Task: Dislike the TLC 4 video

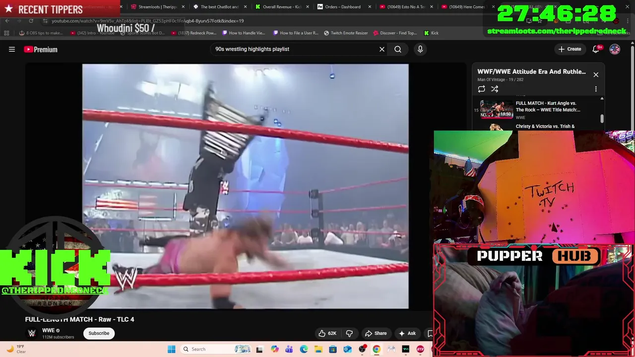Action: tap(349, 333)
